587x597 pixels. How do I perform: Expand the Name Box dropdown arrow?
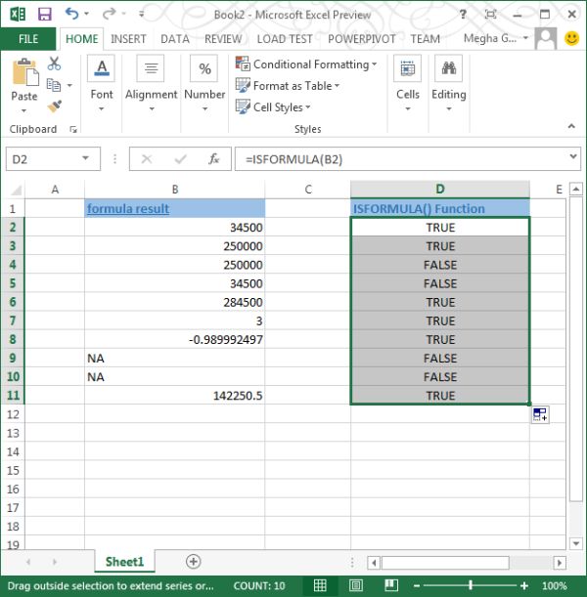pos(85,158)
